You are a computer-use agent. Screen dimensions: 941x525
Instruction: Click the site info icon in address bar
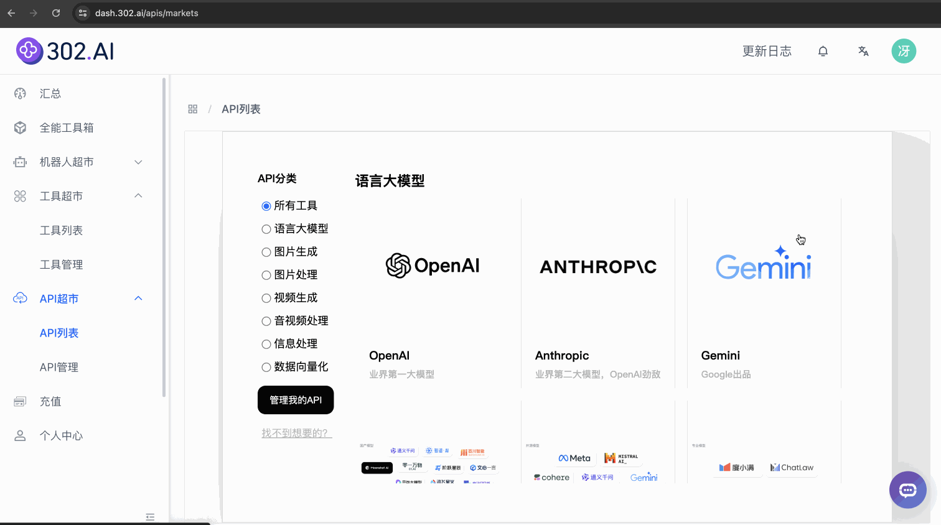pyautogui.click(x=83, y=13)
